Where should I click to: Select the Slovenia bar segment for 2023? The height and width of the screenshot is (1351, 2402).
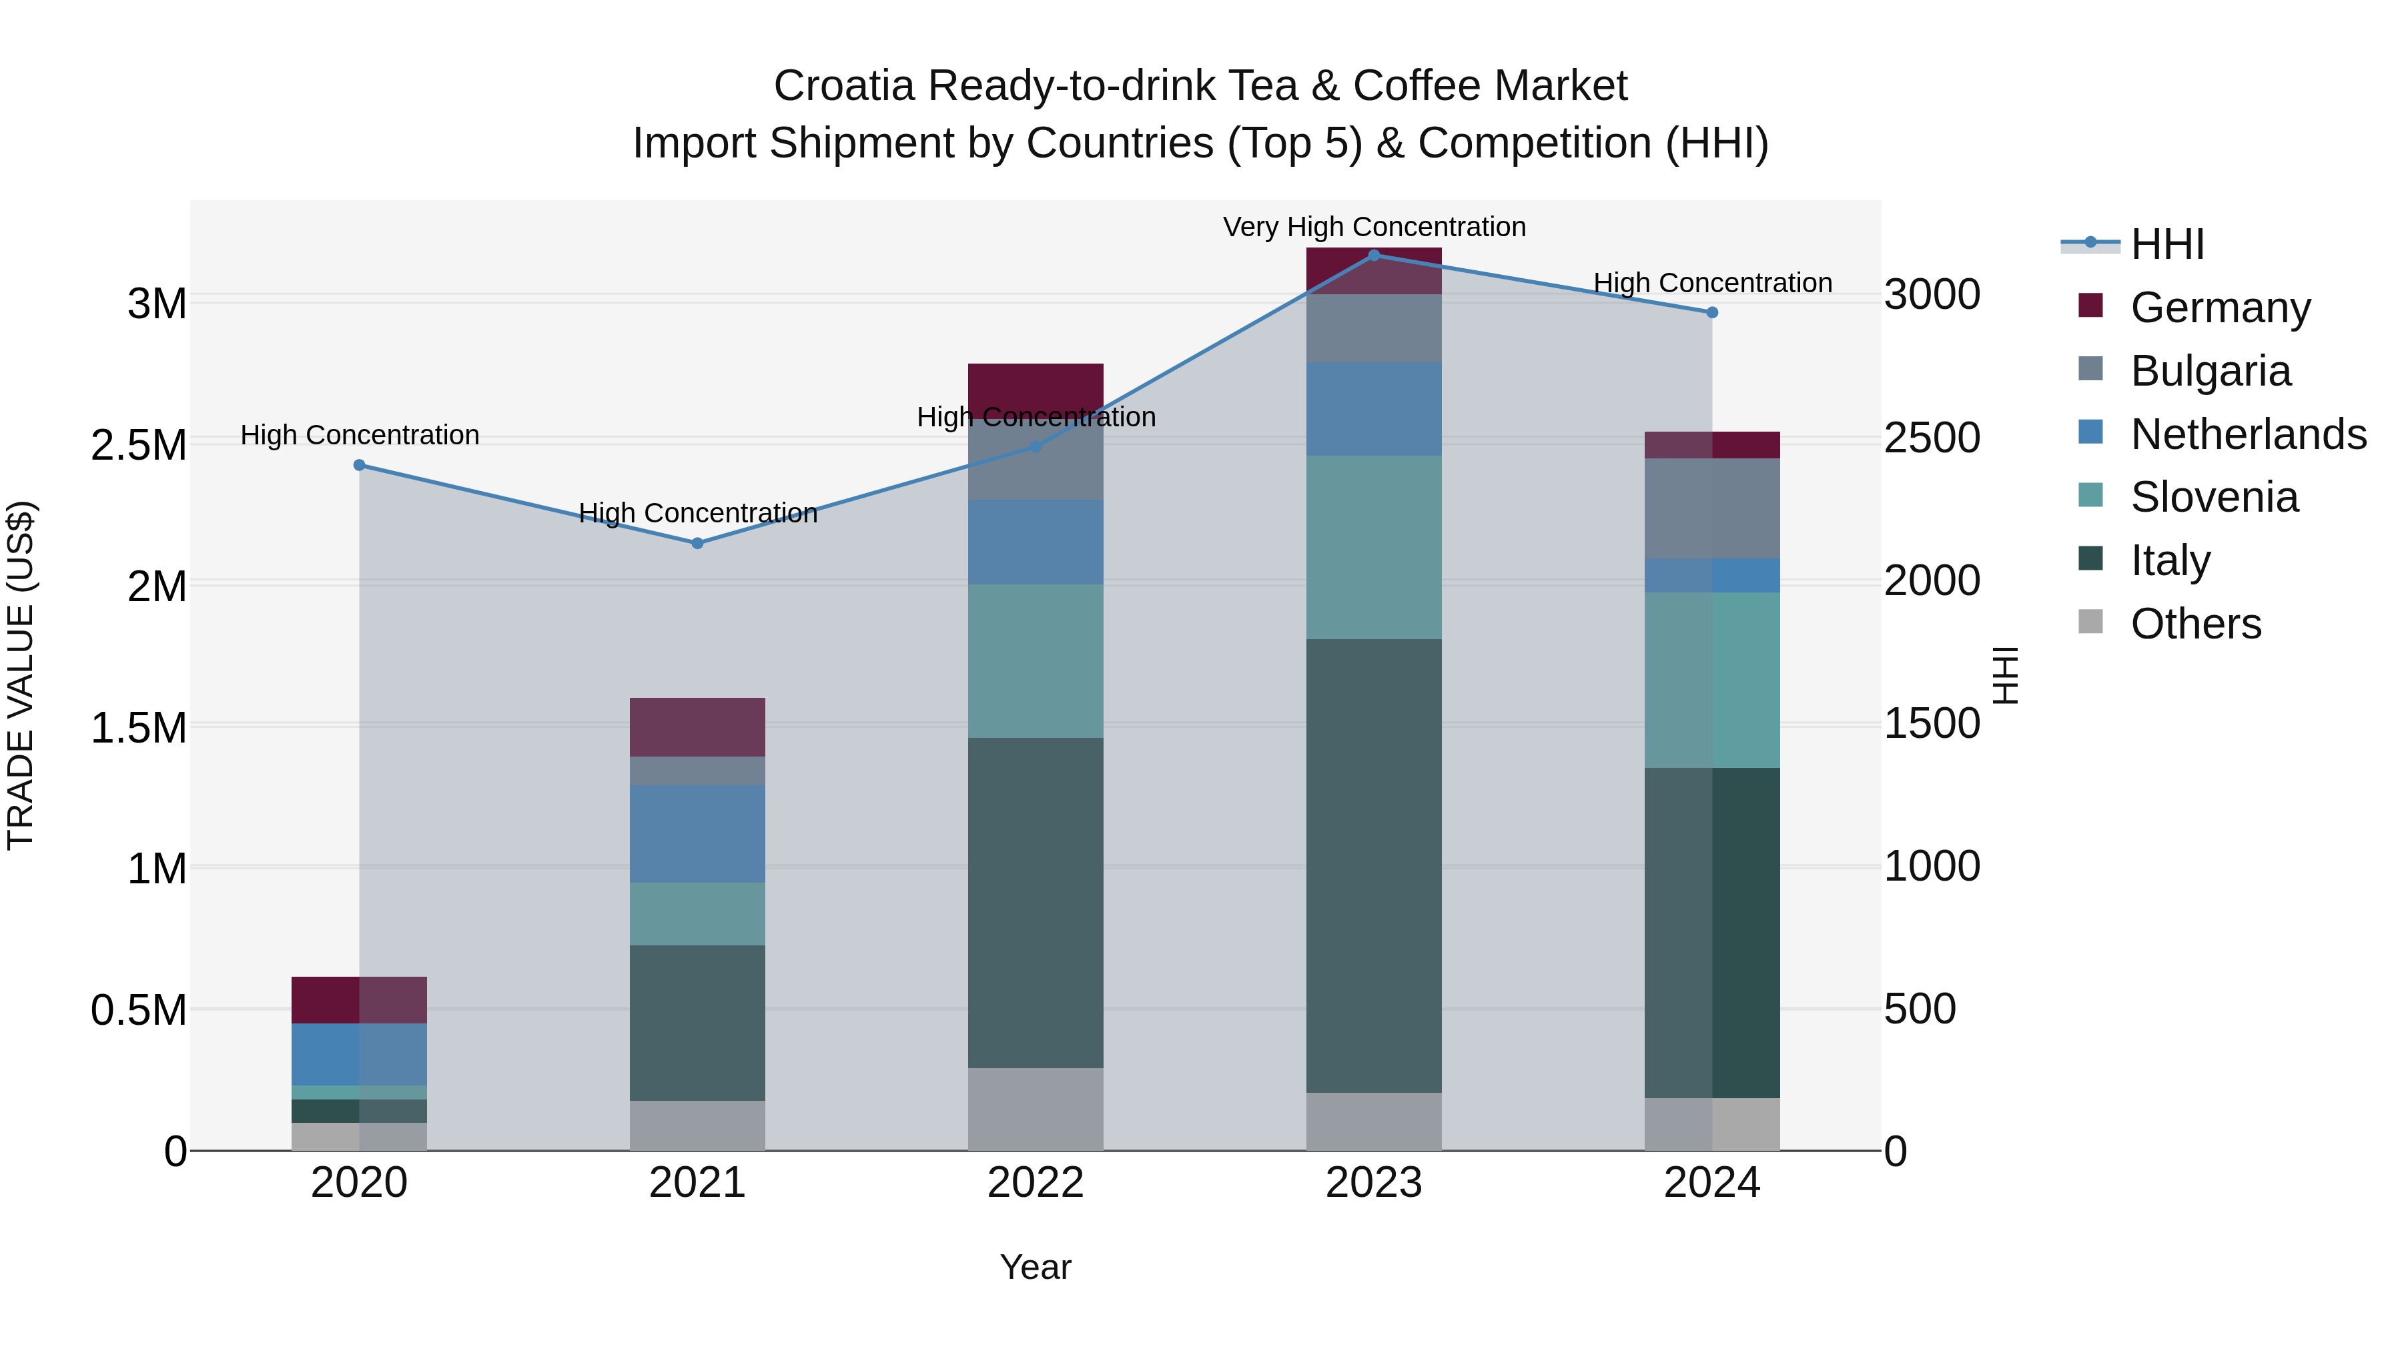click(1374, 547)
